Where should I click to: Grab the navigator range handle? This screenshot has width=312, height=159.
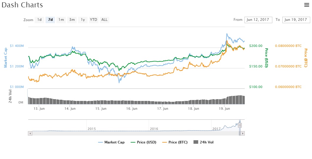[240, 125]
